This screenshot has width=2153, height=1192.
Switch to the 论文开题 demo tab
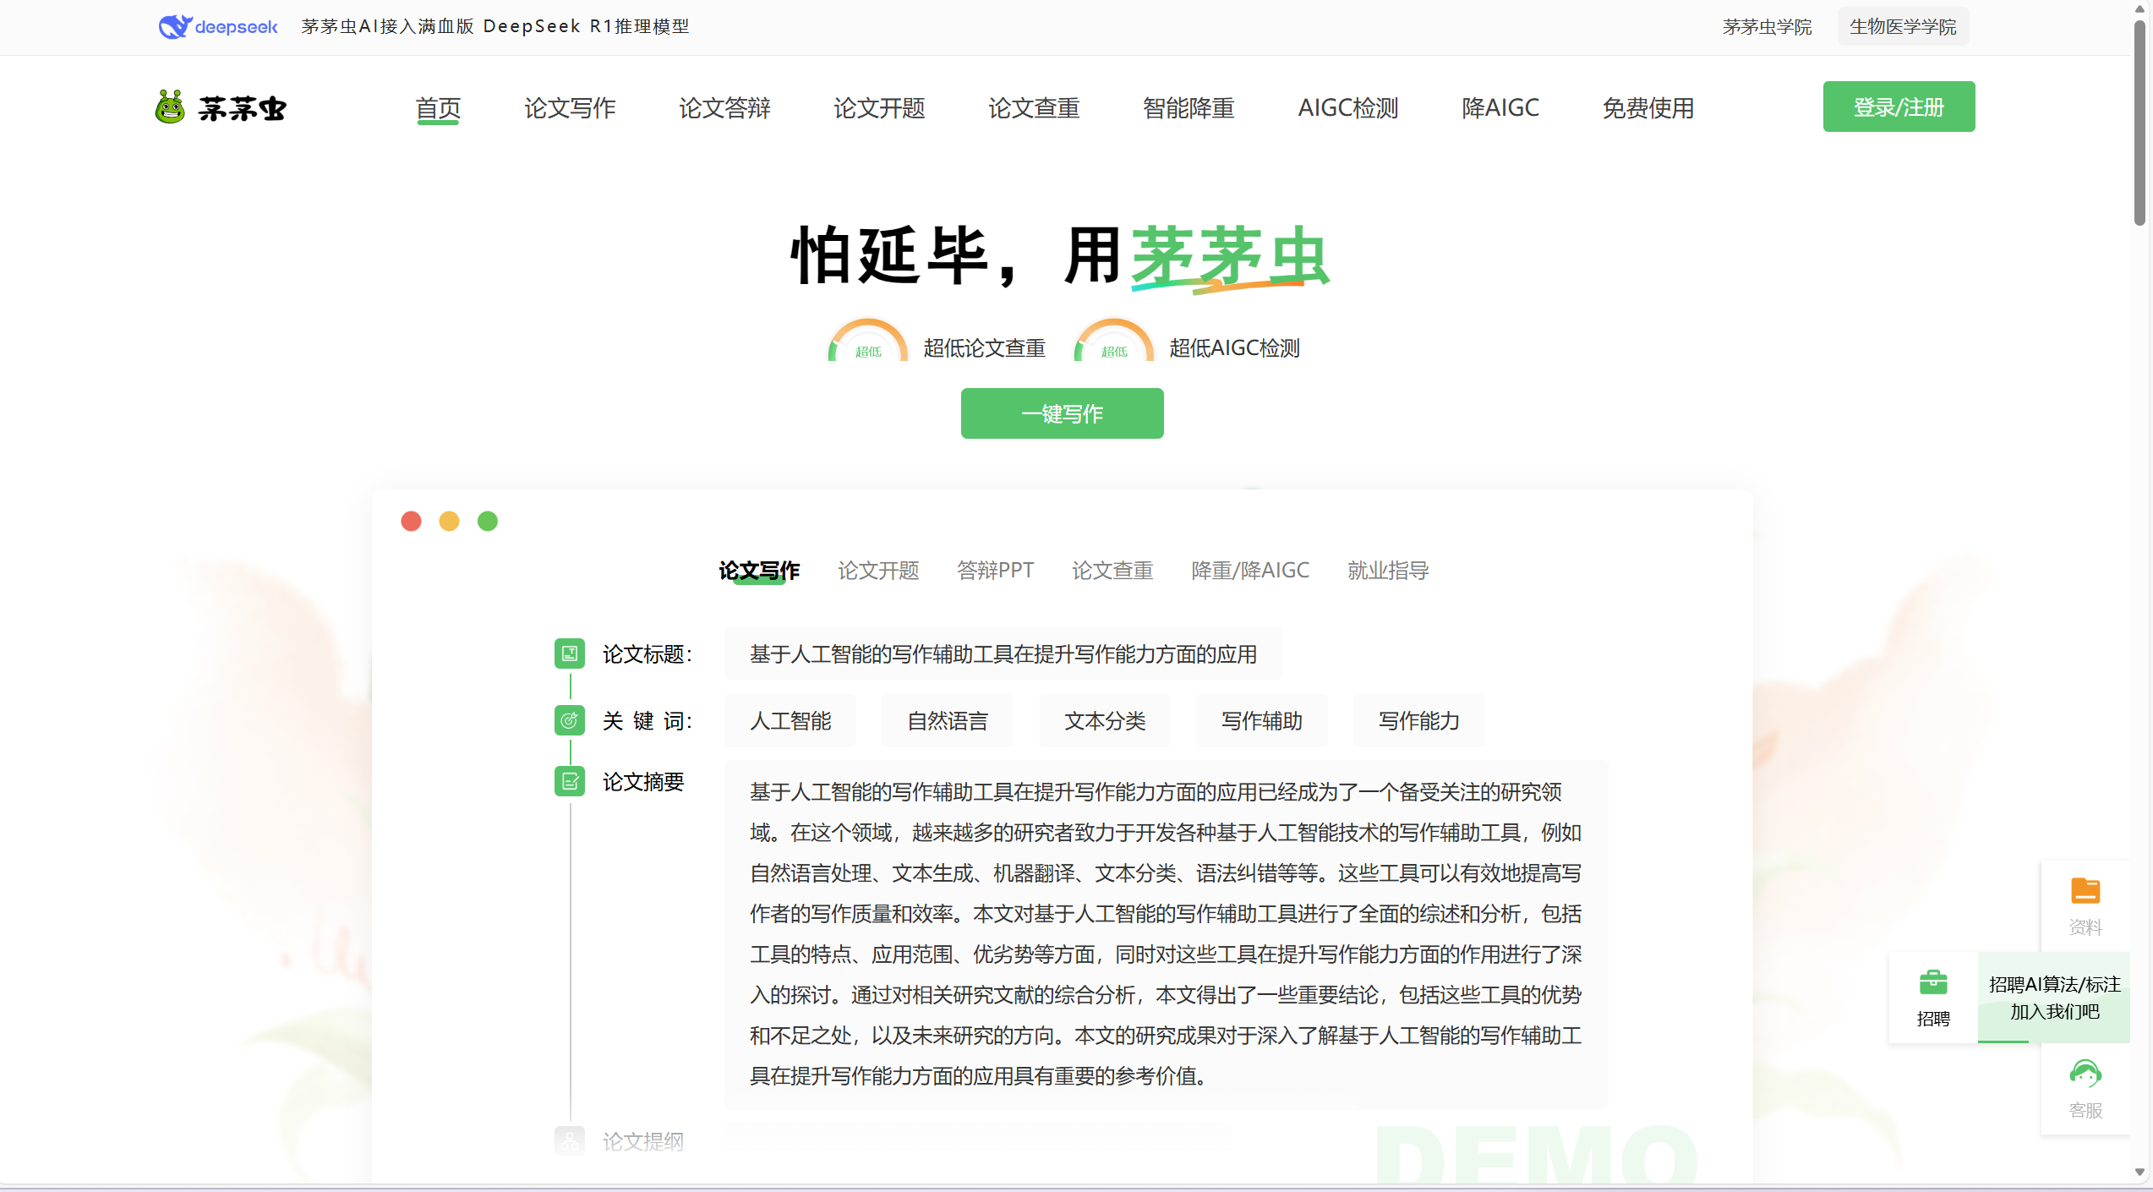coord(878,571)
